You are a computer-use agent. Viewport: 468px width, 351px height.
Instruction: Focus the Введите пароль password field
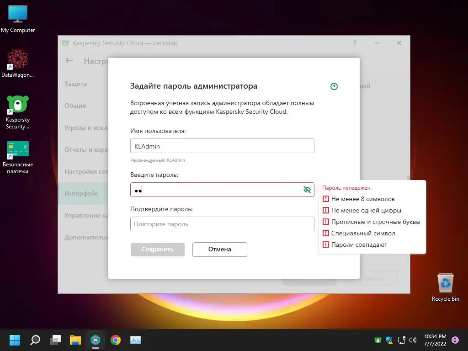tap(222, 190)
